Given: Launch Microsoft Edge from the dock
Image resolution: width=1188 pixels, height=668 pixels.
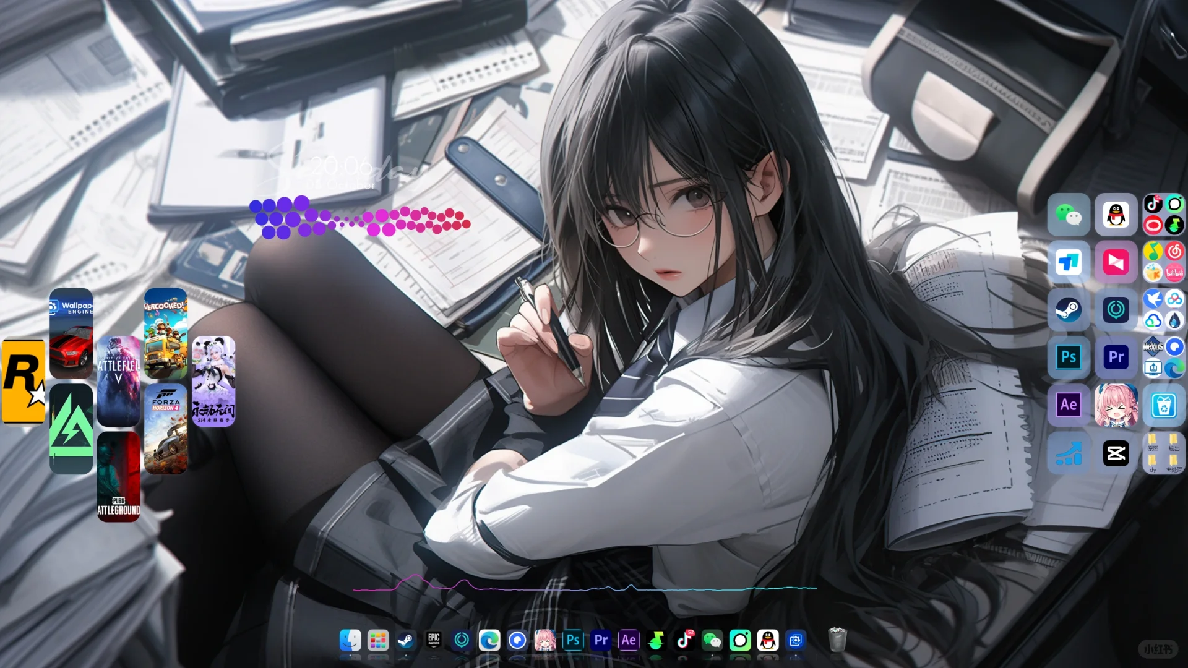Looking at the screenshot, I should [489, 640].
